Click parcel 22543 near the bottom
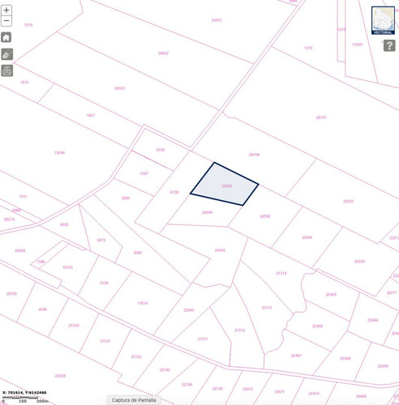The height and width of the screenshot is (405, 399). [x=189, y=310]
